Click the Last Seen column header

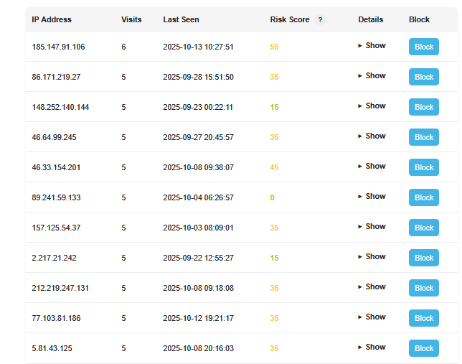181,20
